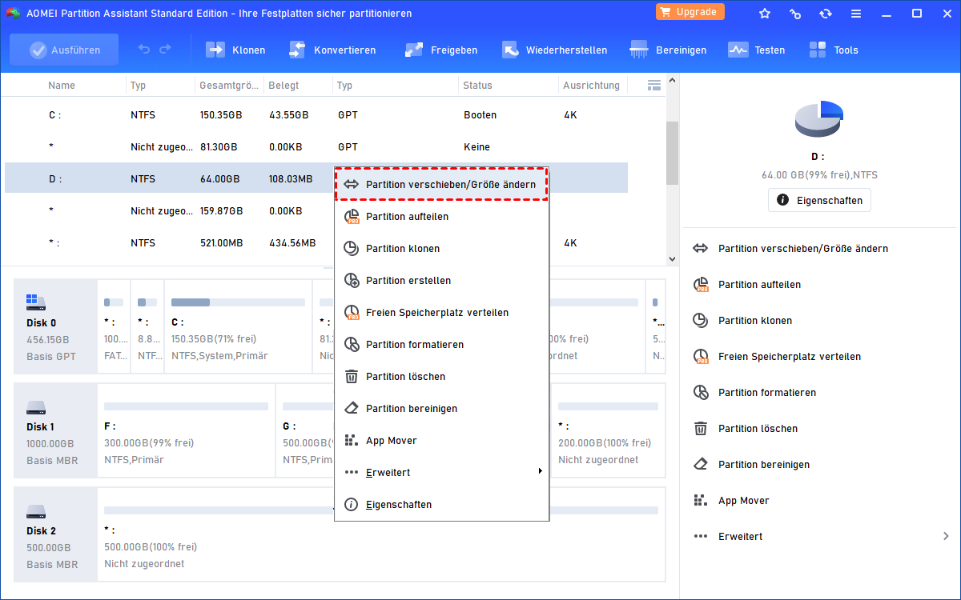Click the column list view settings icon
Screen dimensions: 961x600
click(653, 85)
